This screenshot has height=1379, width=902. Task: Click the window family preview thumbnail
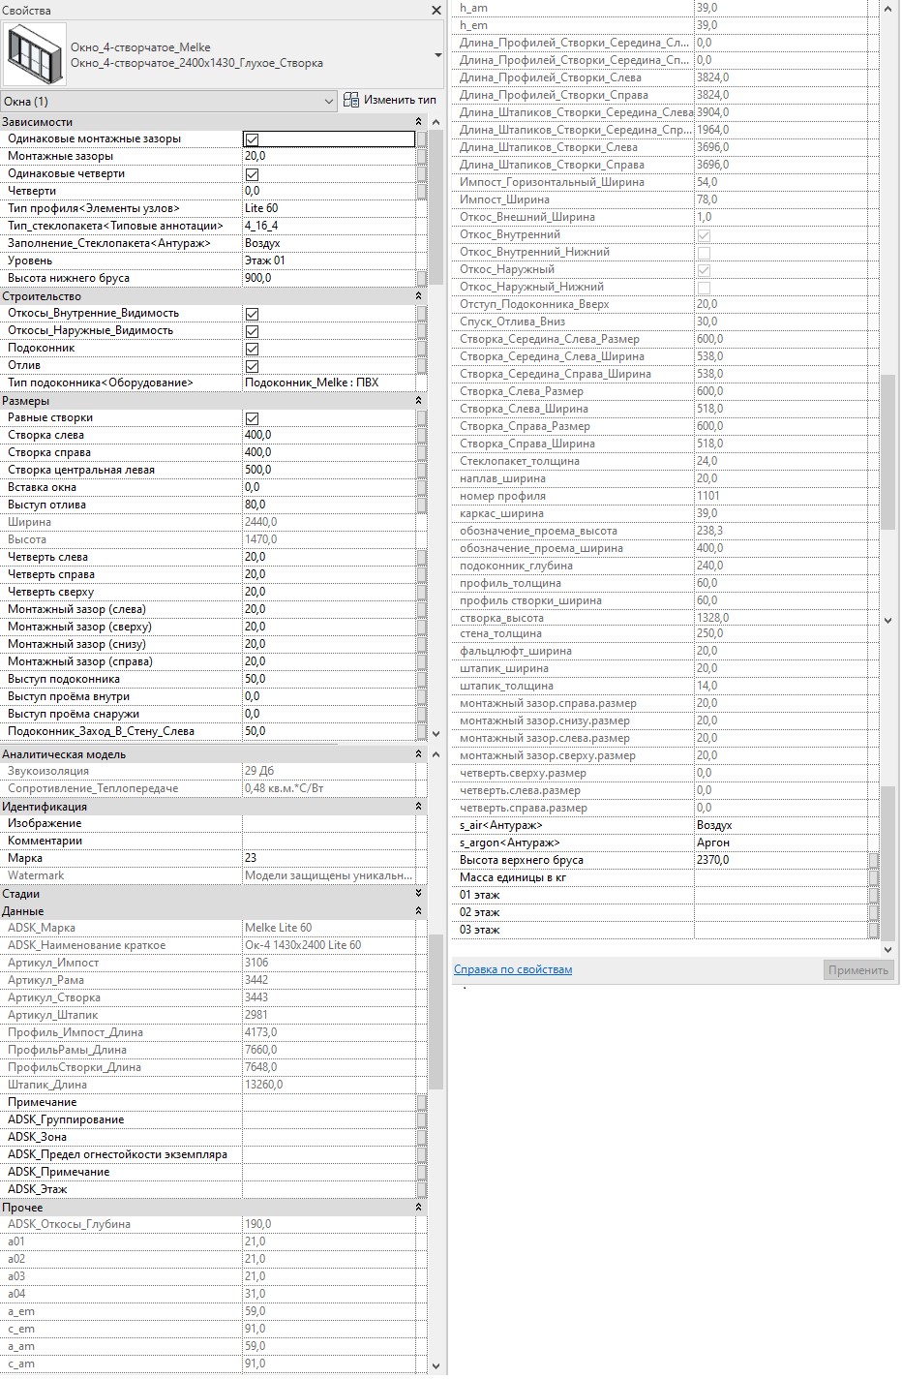point(35,55)
